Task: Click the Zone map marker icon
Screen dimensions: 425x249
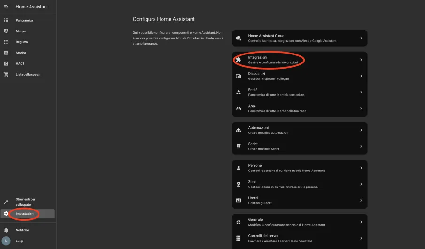Action: [x=238, y=184]
